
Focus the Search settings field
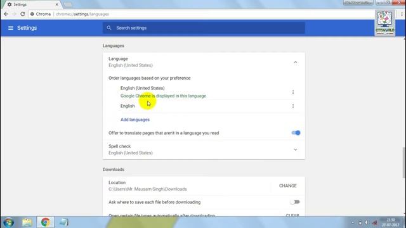204,28
